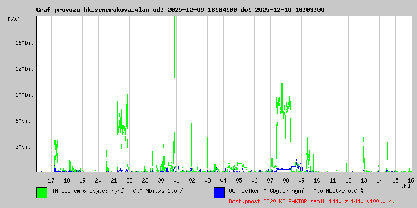Click the hour label '18' on x-axis
This screenshot has height=208, width=417.
tap(67, 180)
